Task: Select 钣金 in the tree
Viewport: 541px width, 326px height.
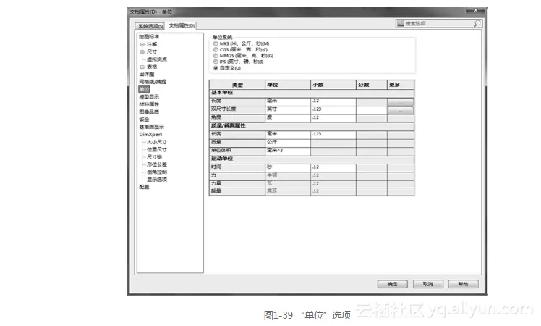Action: (144, 120)
